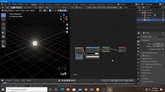Open Chrome from the taskbar
This screenshot has height=92, width=165.
[86, 89]
